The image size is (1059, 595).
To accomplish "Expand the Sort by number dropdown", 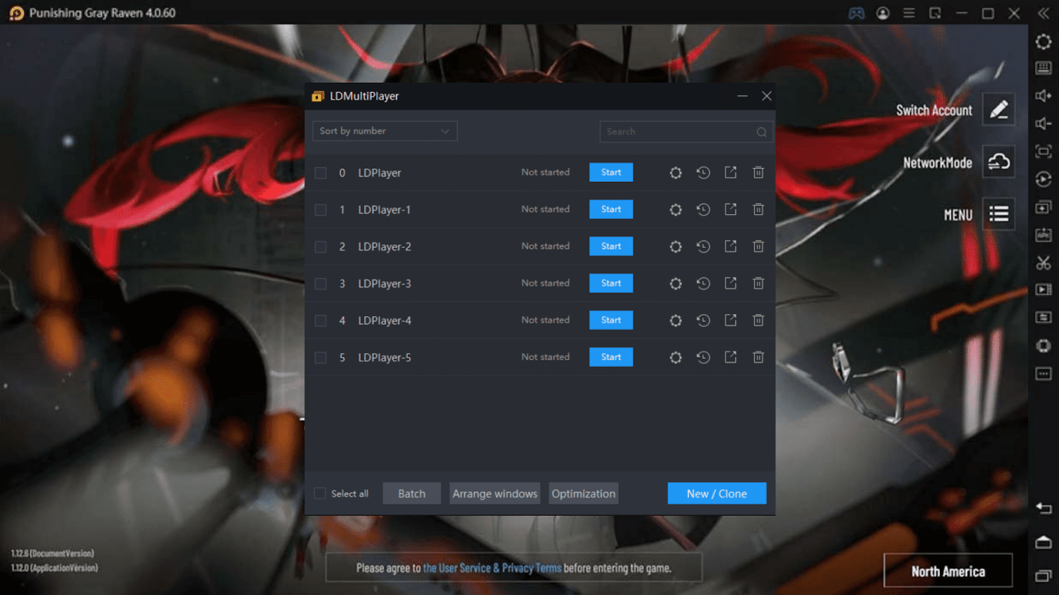I will [385, 131].
